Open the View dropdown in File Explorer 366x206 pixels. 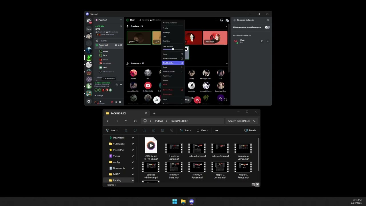tap(202, 130)
